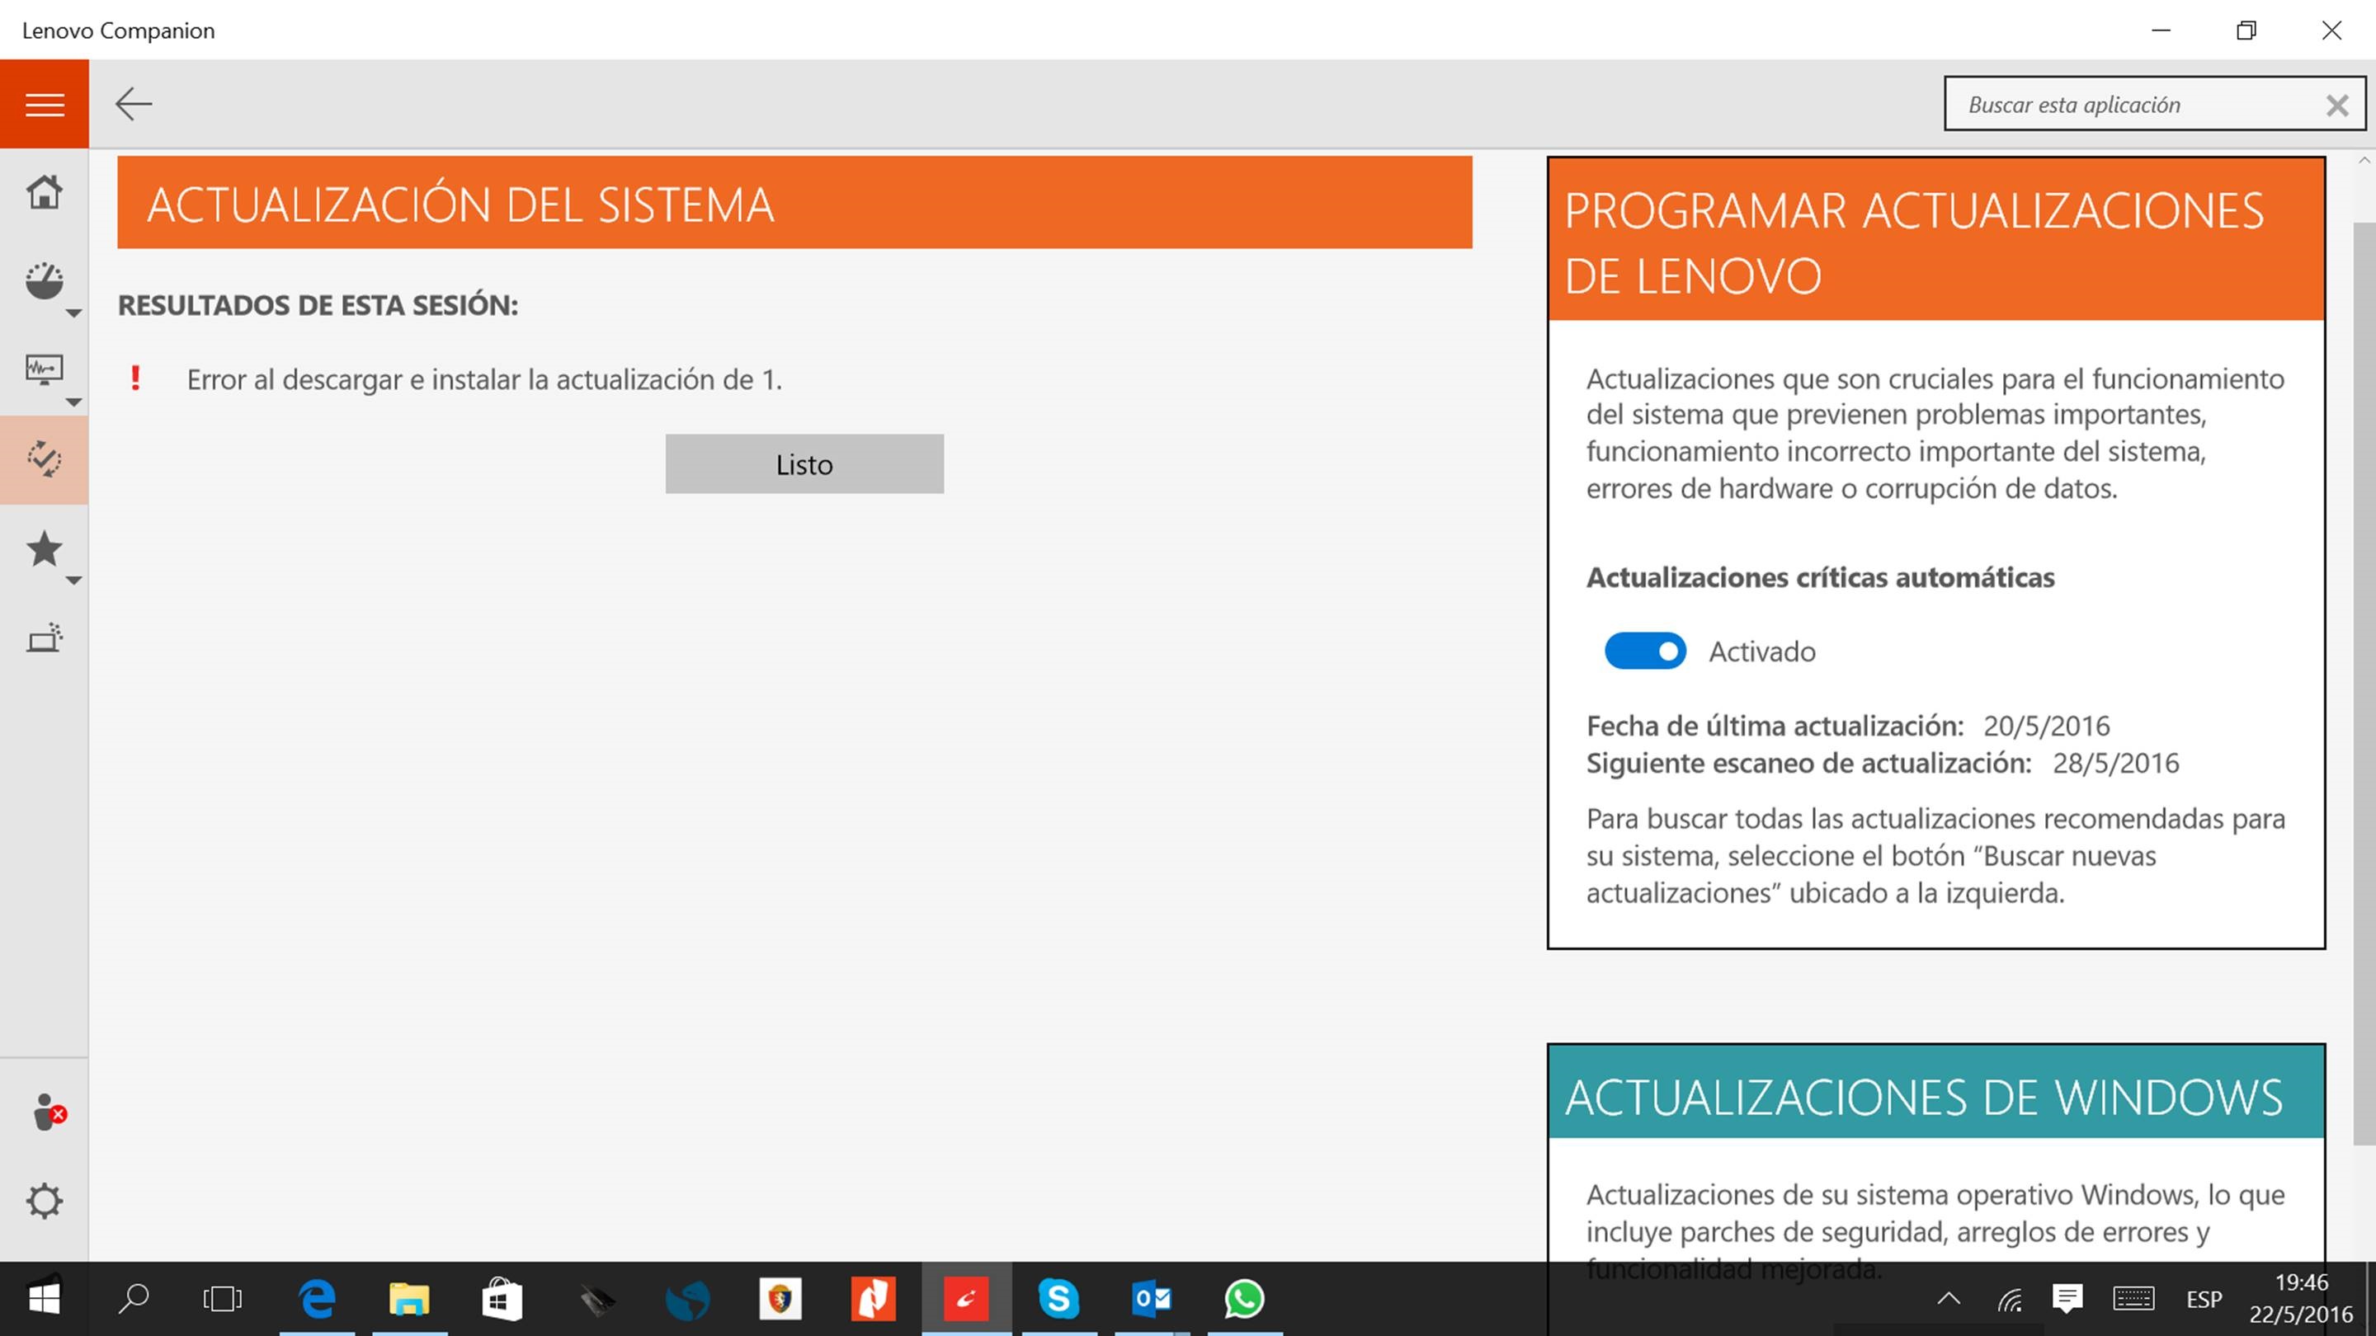Open the gauge icon section in sidebar
Screen dimensions: 2376x1336
click(x=45, y=280)
